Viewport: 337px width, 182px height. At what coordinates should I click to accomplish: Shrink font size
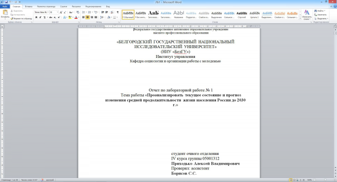pos(65,12)
